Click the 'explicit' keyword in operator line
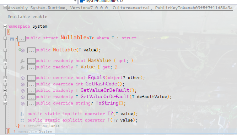 [x=72, y=120]
